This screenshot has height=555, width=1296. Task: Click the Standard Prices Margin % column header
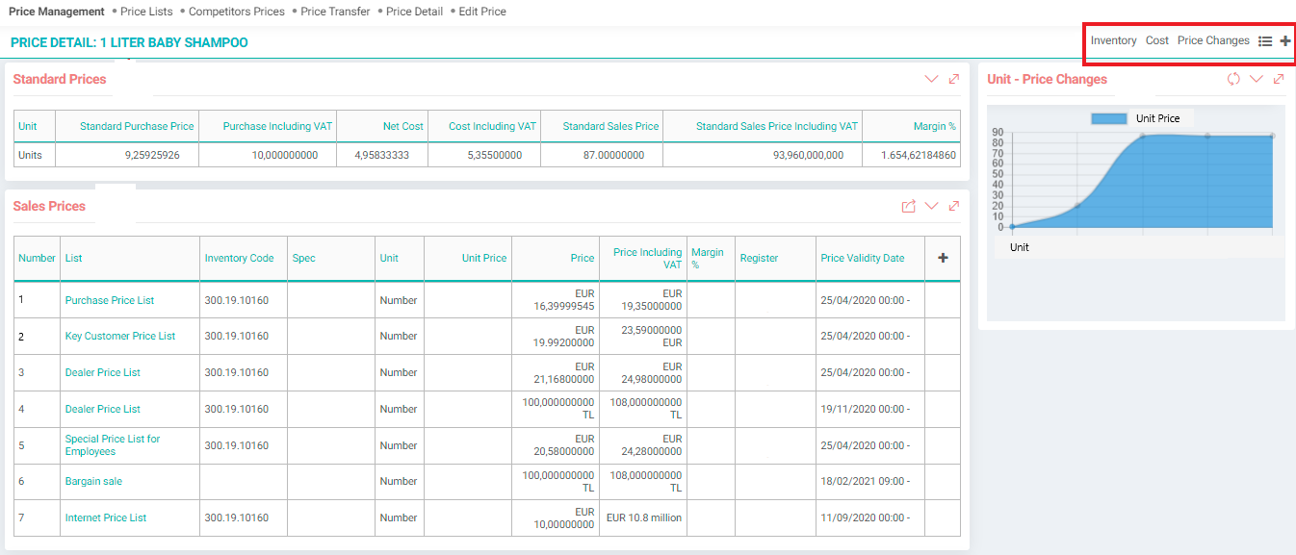click(x=935, y=126)
